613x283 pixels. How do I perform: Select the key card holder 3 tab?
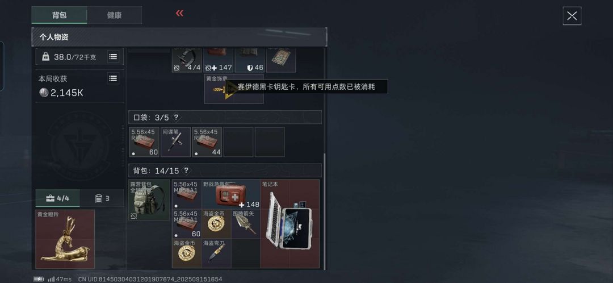(102, 198)
